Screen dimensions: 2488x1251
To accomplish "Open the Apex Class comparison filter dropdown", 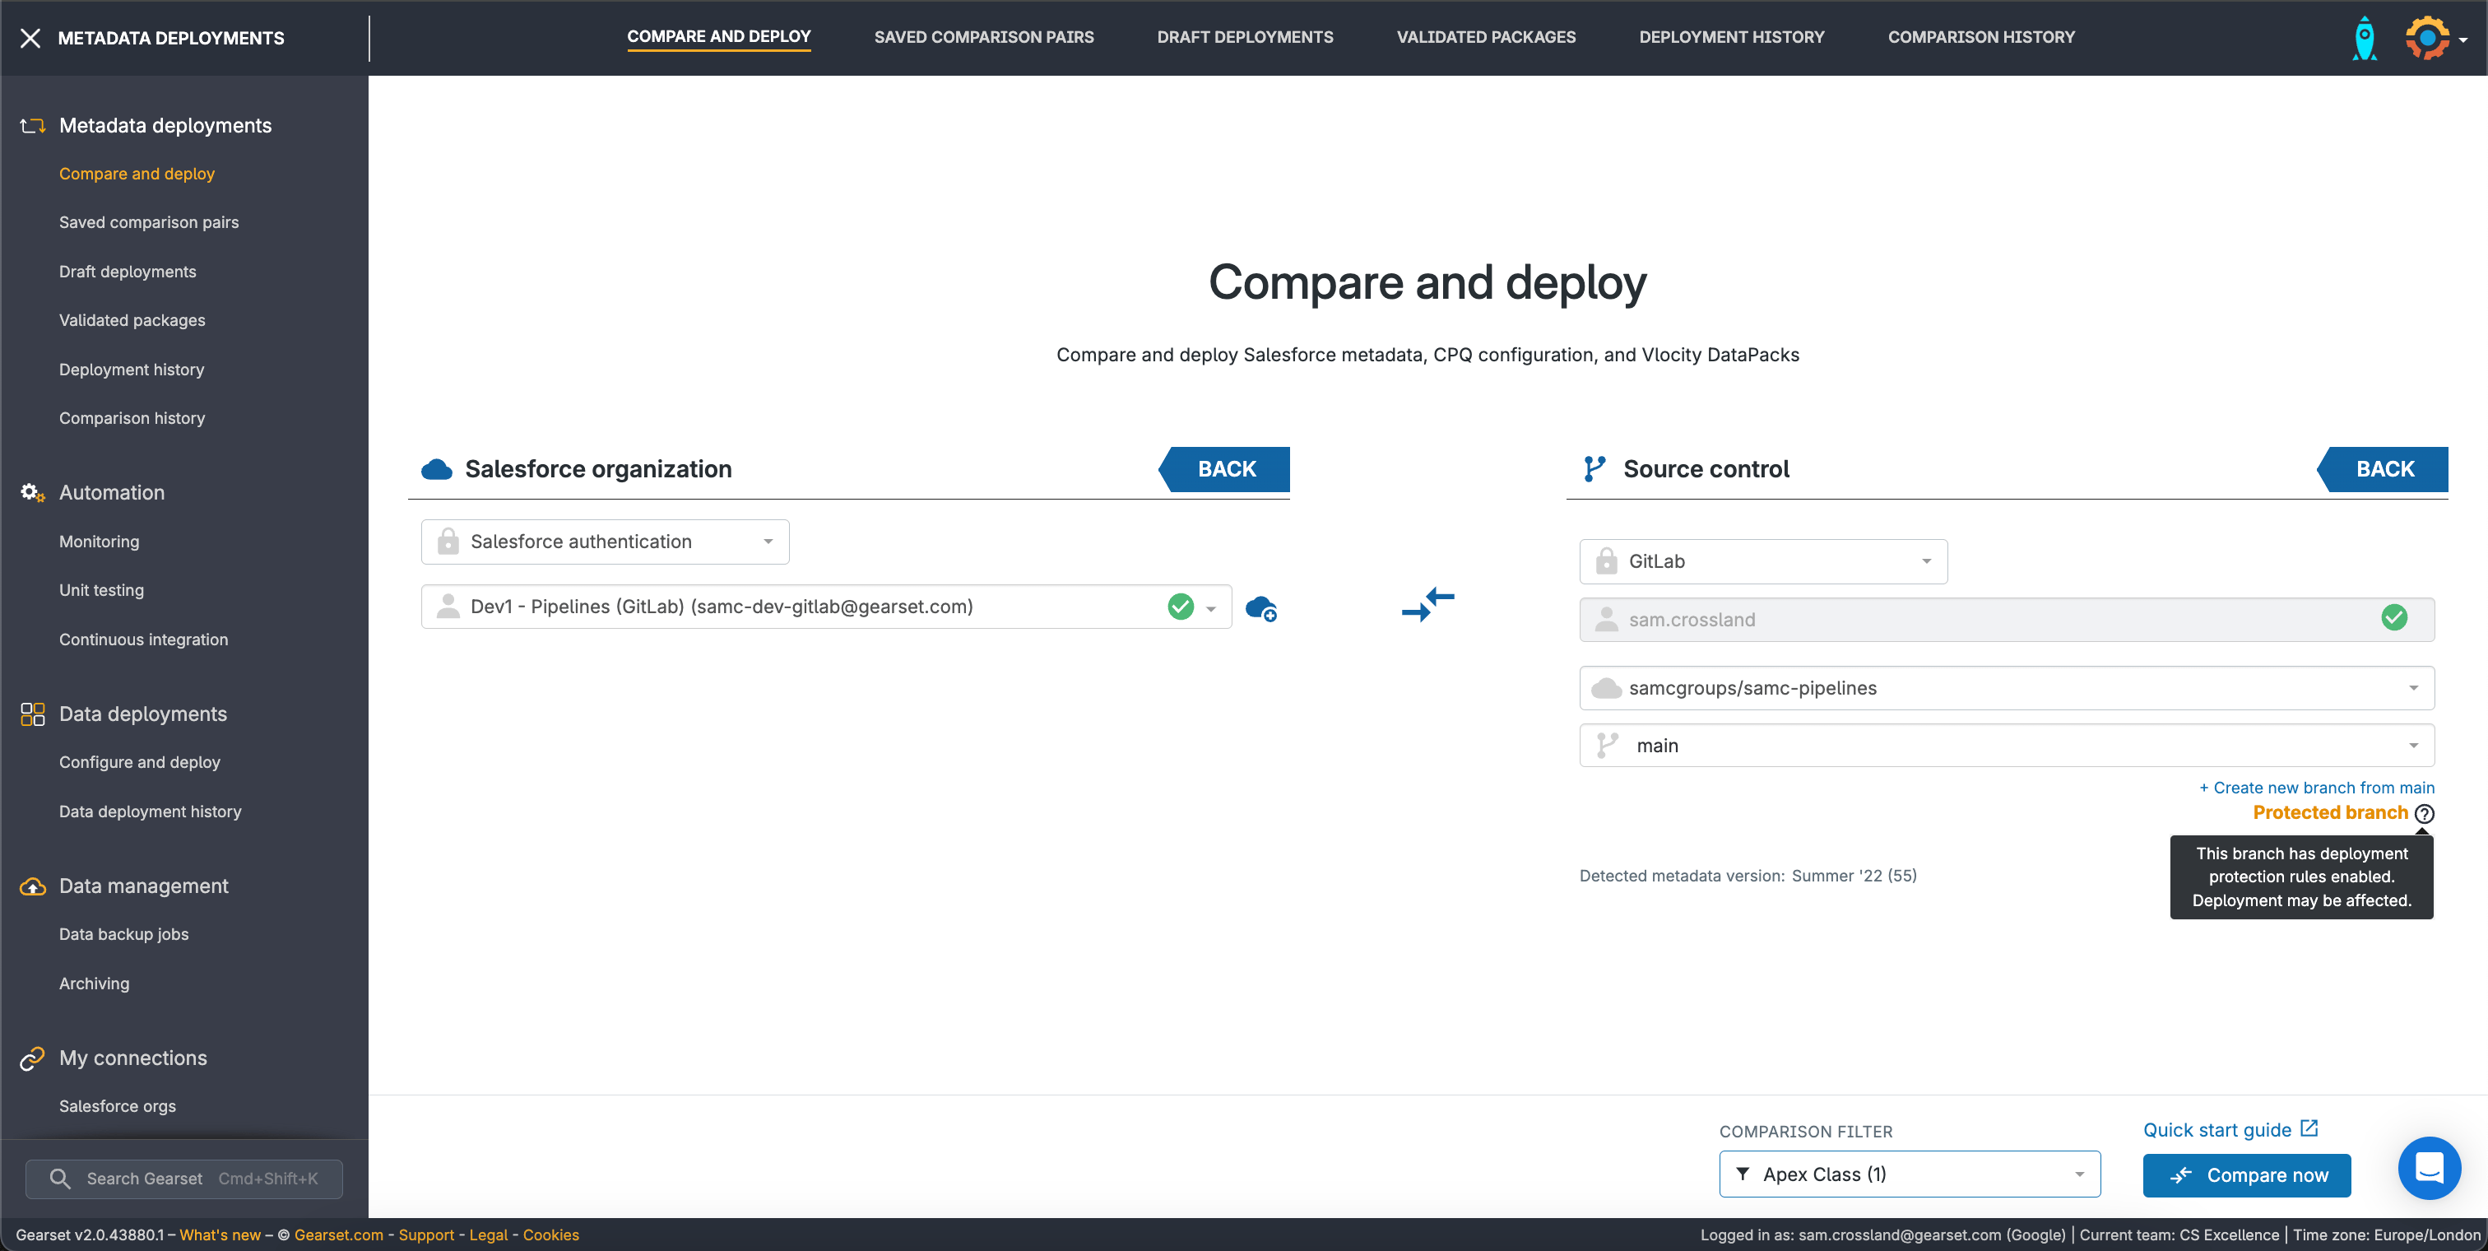I will click(x=1909, y=1174).
